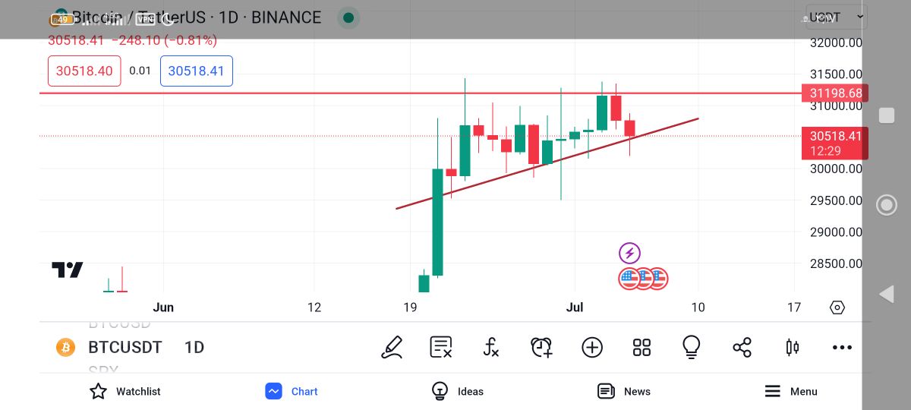This screenshot has width=911, height=410.
Task: Click the blue buy price 30518.41 button
Action: 197,71
